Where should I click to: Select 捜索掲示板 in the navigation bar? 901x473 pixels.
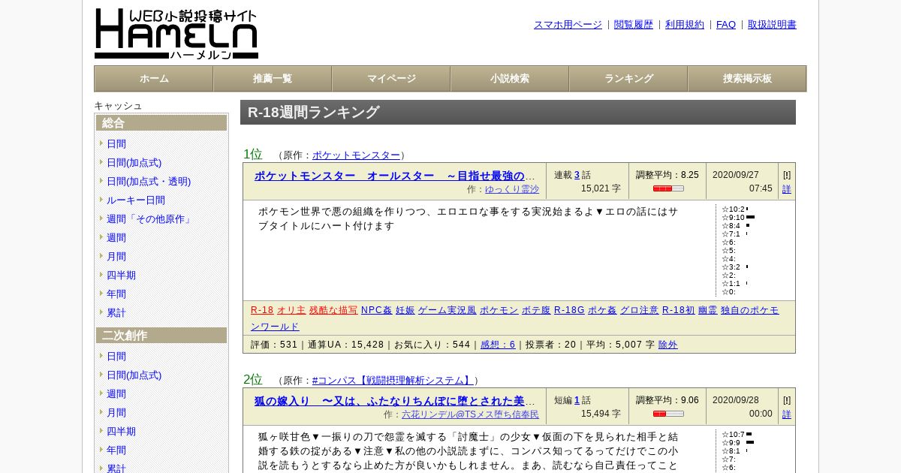(x=747, y=79)
